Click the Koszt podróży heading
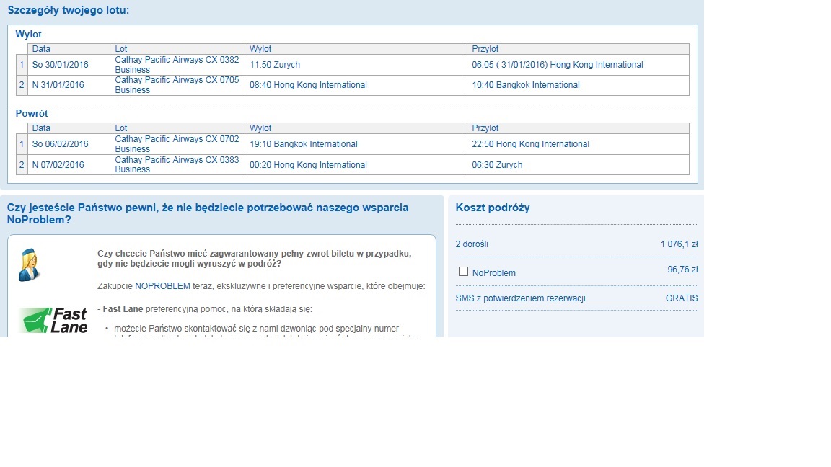Image resolution: width=831 pixels, height=467 pixels. [x=493, y=208]
